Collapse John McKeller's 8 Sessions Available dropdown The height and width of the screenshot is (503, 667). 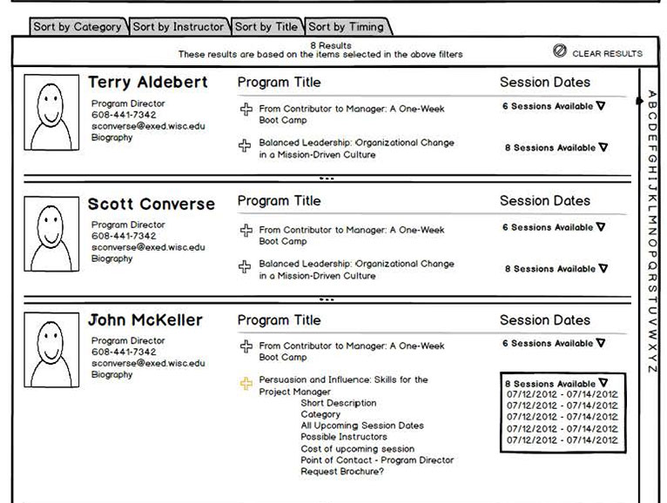point(556,383)
